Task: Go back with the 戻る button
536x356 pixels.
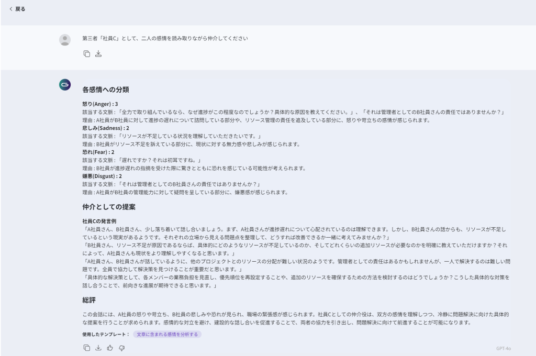Action: coord(17,9)
